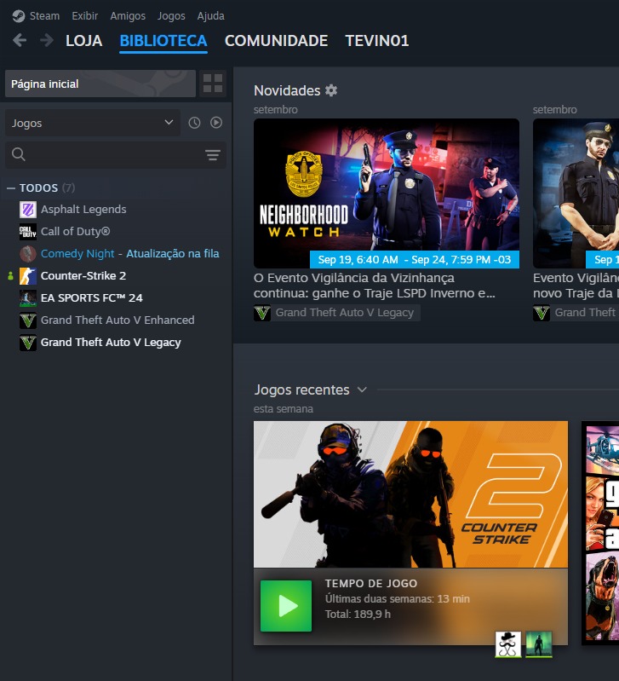Open the Exibir menu
619x681 pixels.
(x=84, y=16)
